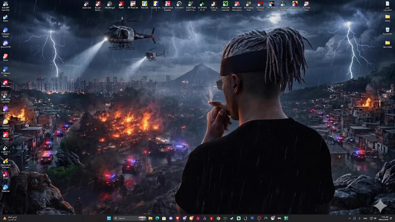Image resolution: width=395 pixels, height=222 pixels.
Task: Select the Discord PTB desktop shortcut
Action: click(6, 44)
